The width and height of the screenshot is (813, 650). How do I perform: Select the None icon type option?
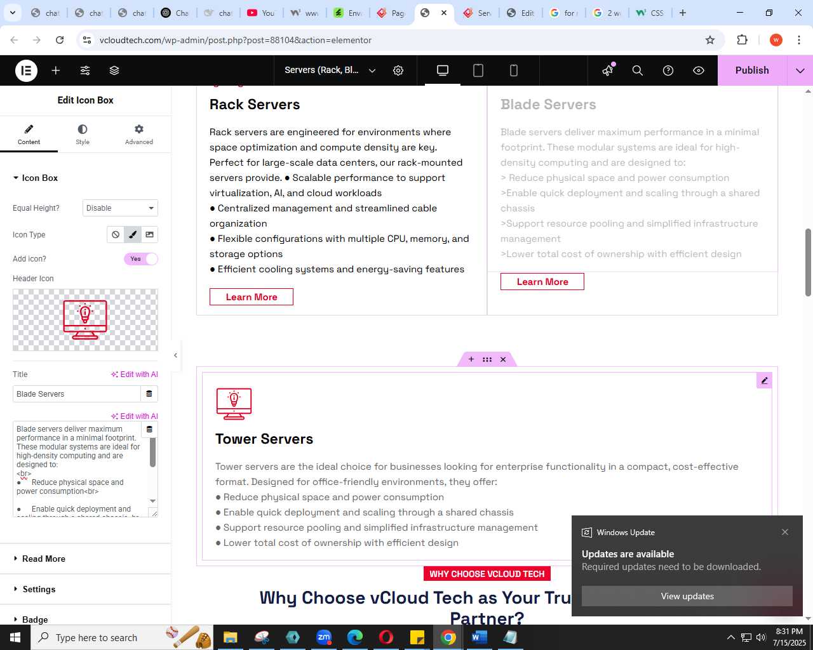click(x=116, y=234)
